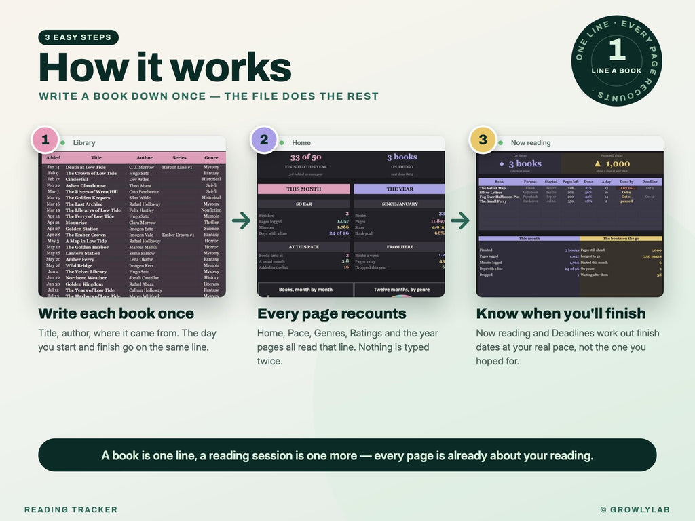Select the 'Author' column header in Library

coord(145,157)
